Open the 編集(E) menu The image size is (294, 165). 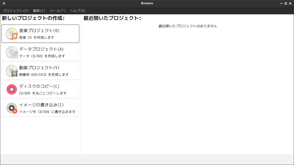(x=39, y=11)
